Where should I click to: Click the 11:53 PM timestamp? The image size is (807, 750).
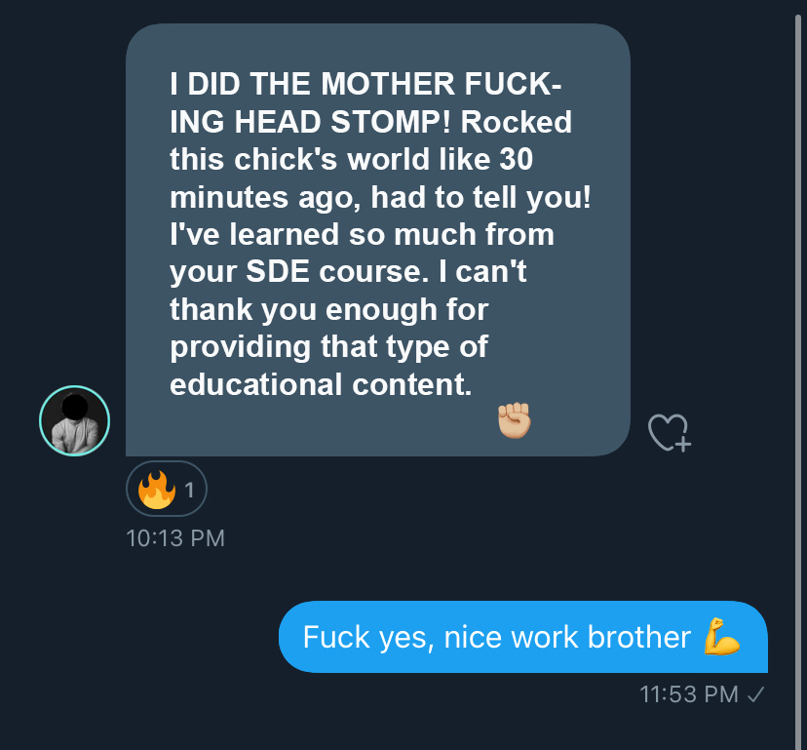(x=688, y=694)
